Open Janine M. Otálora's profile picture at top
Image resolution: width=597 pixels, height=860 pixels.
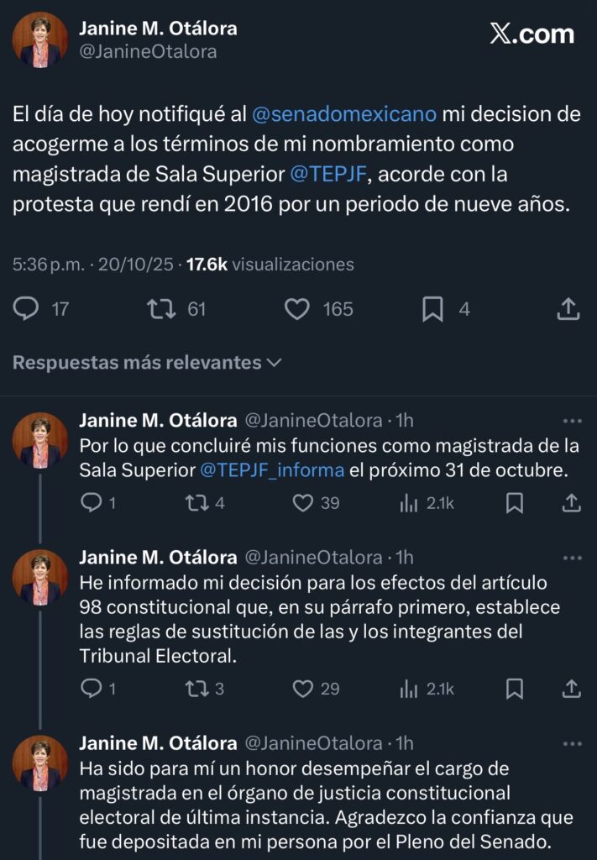39,39
